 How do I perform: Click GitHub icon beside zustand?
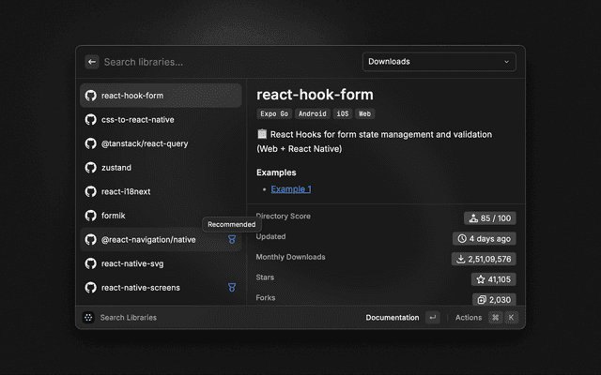[91, 168]
